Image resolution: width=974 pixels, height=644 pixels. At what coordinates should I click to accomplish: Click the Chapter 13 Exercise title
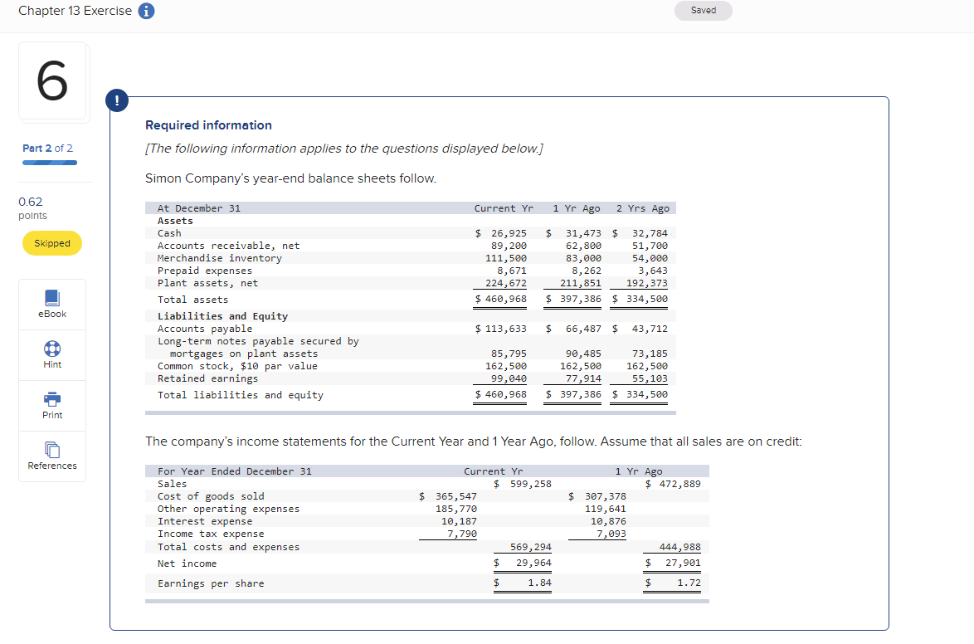[x=75, y=11]
